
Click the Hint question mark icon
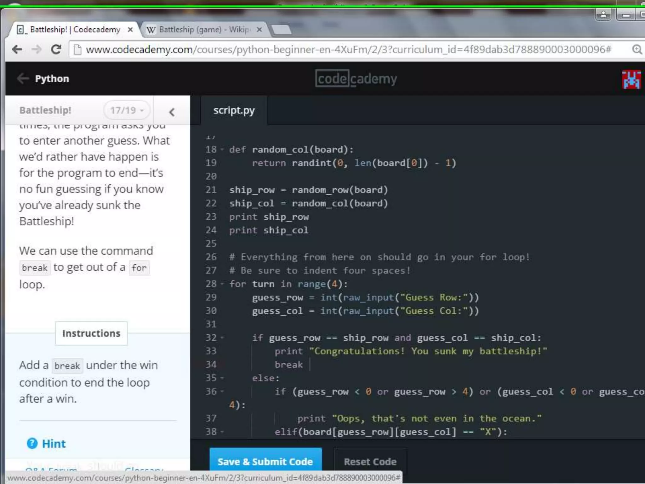[x=32, y=444]
